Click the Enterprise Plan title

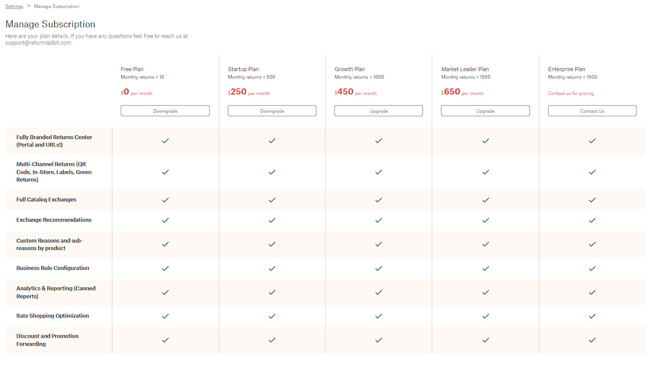(567, 69)
